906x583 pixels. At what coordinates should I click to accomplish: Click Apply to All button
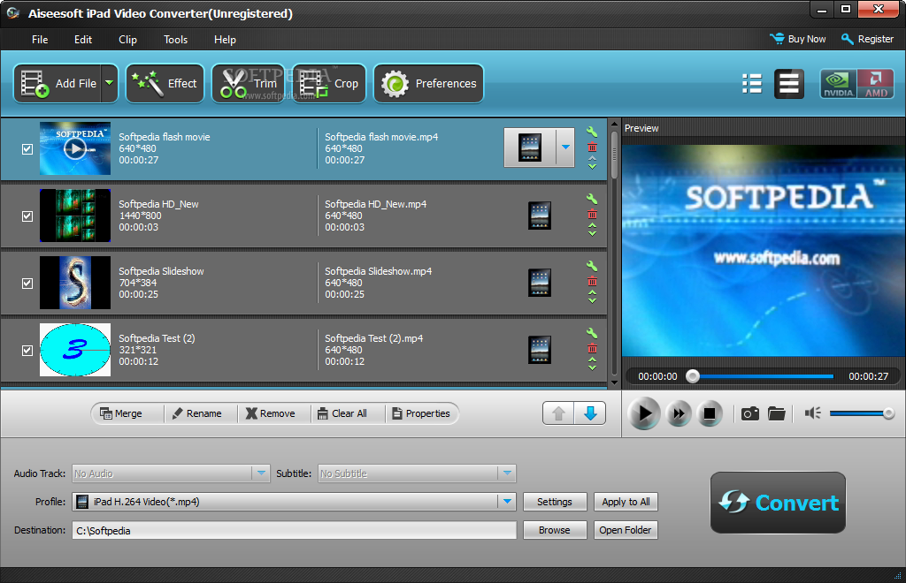tap(626, 502)
